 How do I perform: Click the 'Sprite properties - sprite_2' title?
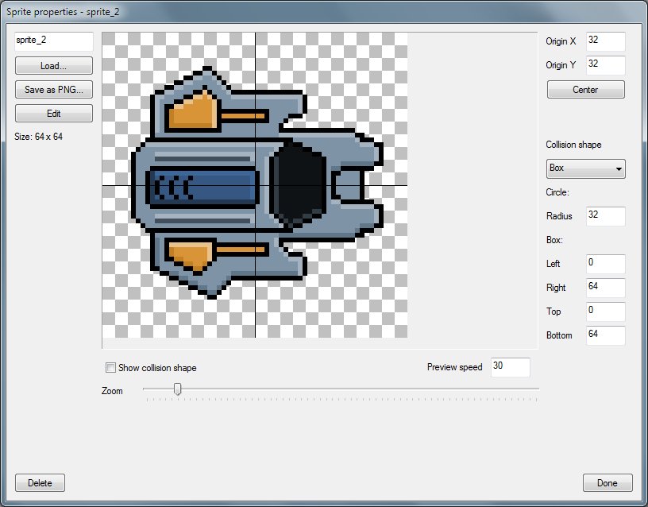pyautogui.click(x=63, y=12)
